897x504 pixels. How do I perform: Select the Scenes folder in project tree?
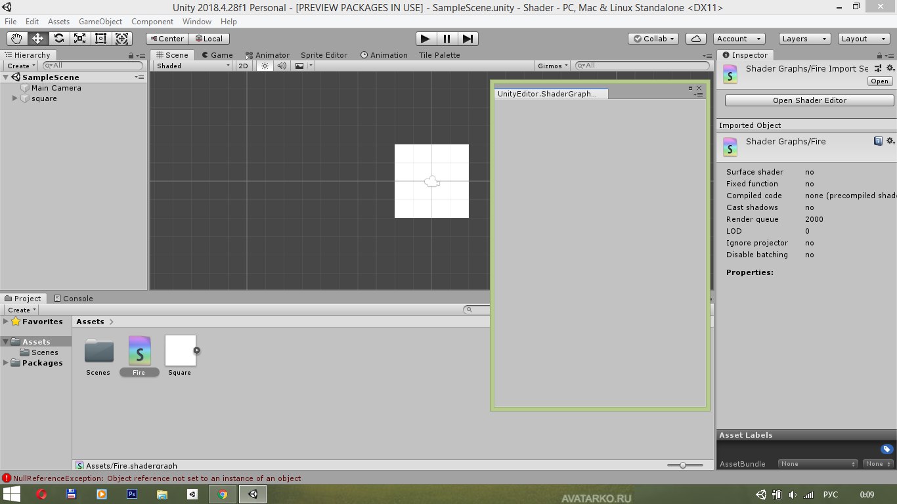tap(45, 352)
